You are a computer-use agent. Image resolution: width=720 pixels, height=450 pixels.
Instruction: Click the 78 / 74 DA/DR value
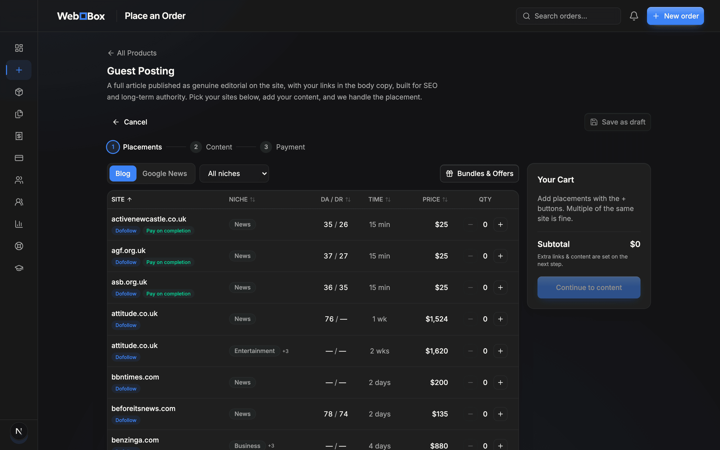click(335, 414)
